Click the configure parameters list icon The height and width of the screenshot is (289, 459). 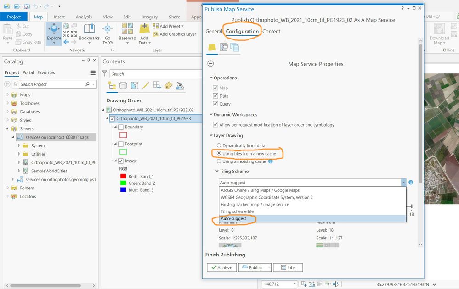coord(224,47)
